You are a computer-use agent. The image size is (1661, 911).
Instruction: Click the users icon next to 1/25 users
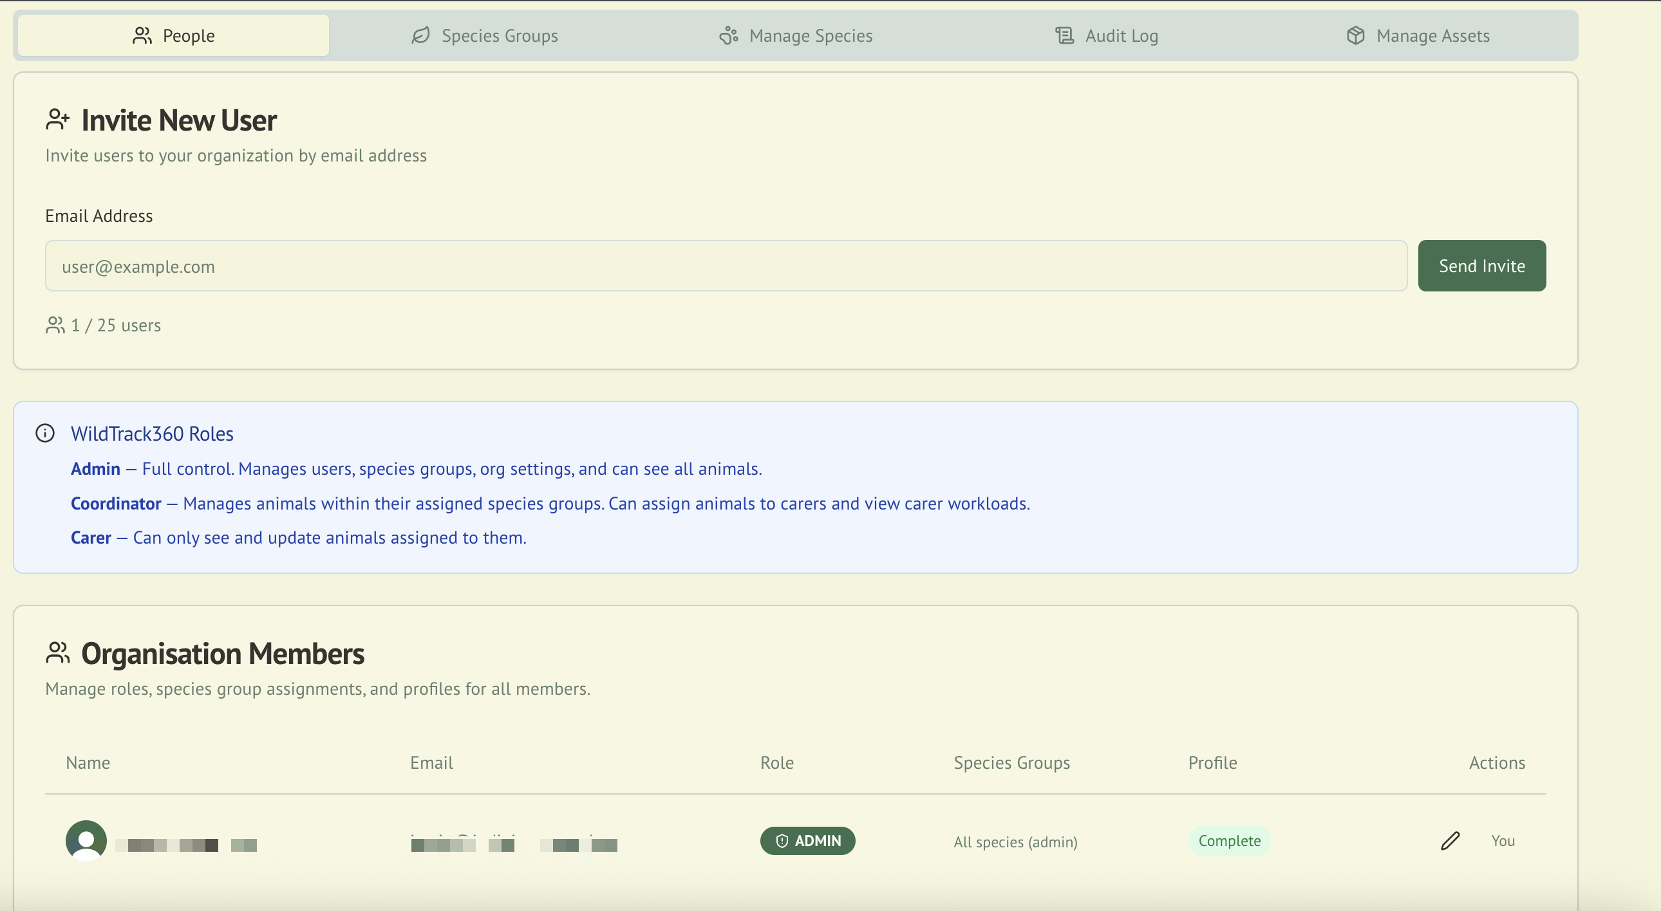coord(55,326)
